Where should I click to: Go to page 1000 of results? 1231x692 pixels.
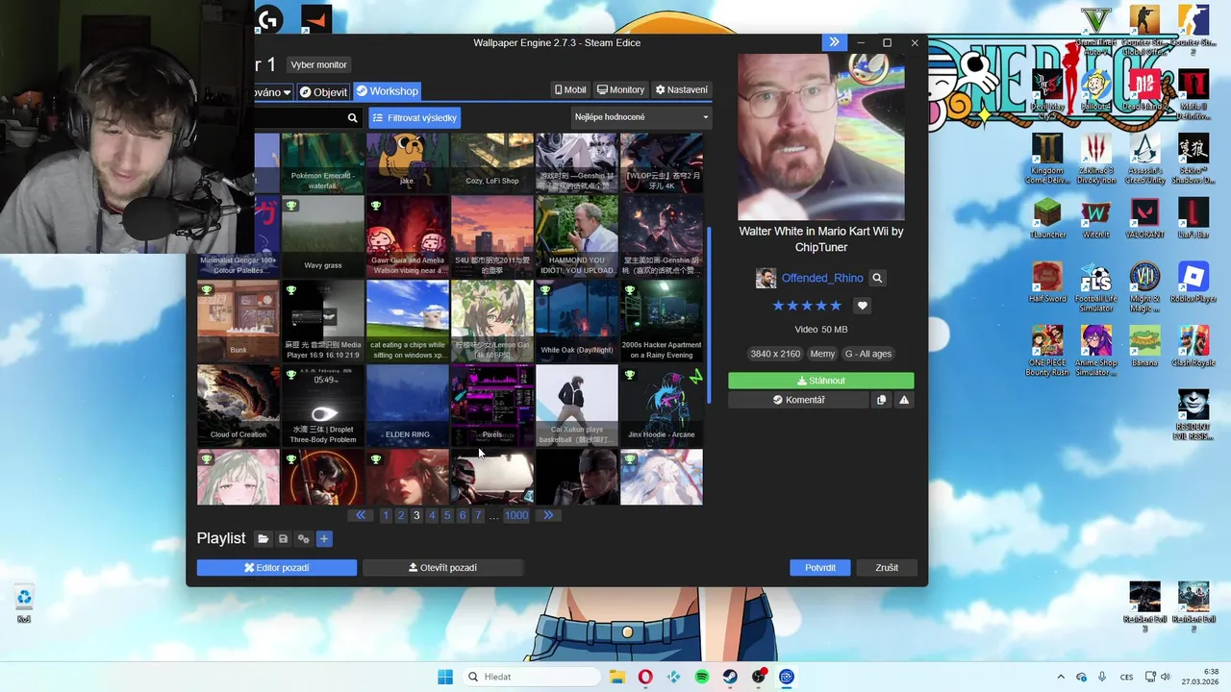tap(516, 516)
